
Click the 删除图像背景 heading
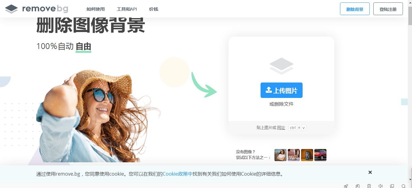91,25
